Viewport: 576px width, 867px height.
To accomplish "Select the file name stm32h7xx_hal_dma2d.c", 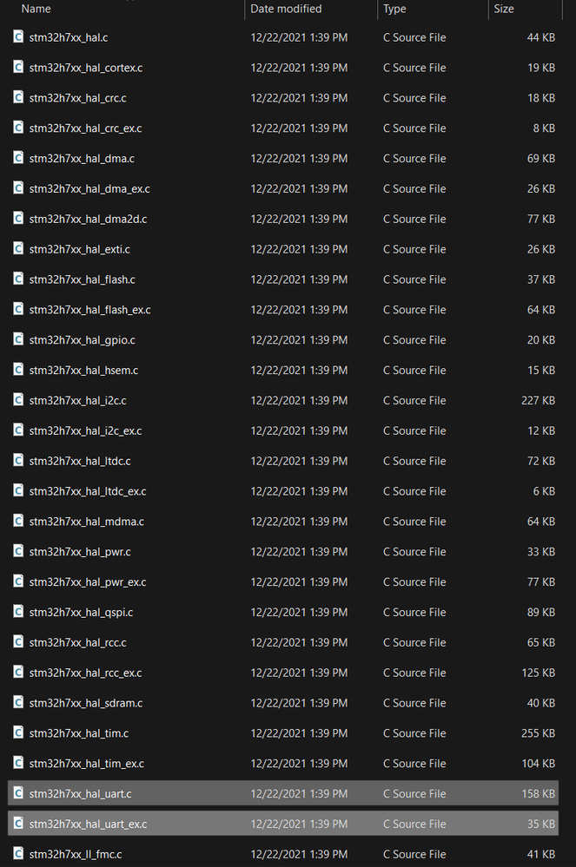I will coord(88,219).
